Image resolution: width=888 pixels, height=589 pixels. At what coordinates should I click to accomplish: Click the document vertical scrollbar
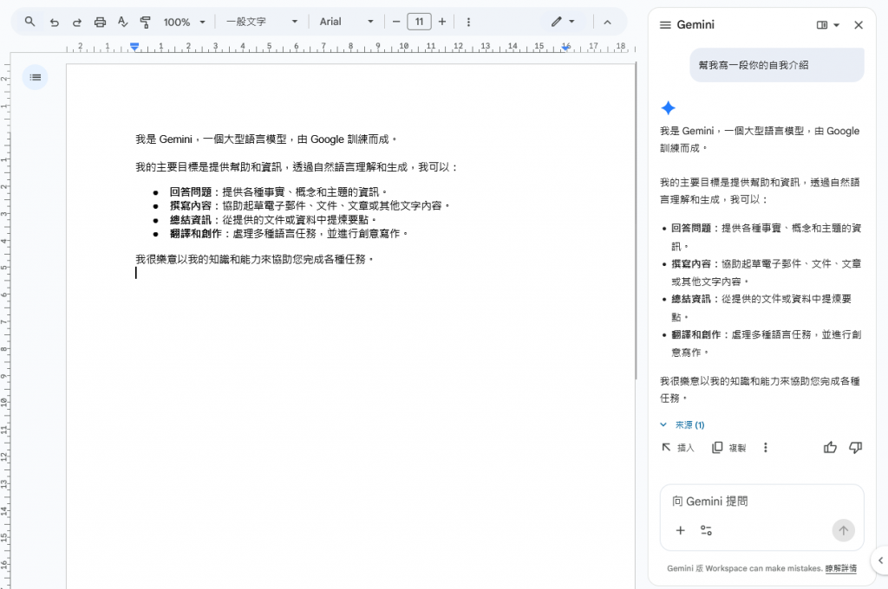pos(635,221)
